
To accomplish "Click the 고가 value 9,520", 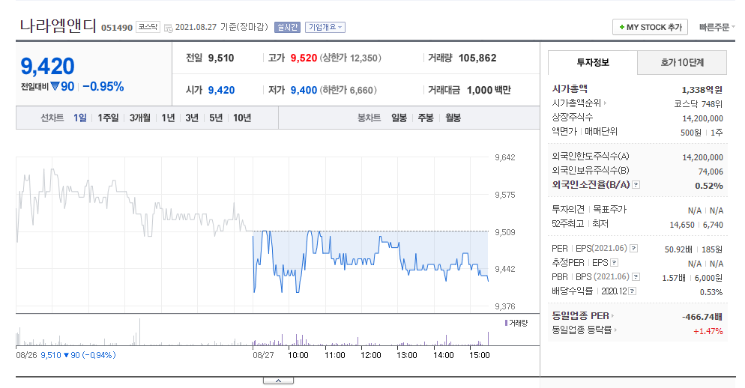I will pos(304,58).
